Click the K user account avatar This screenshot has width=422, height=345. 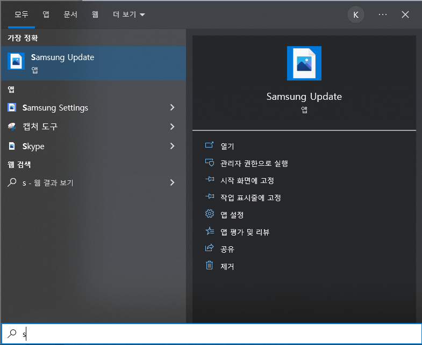click(355, 15)
